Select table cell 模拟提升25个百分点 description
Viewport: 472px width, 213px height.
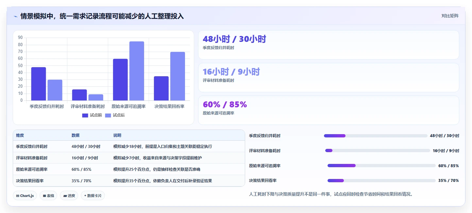pos(157,169)
